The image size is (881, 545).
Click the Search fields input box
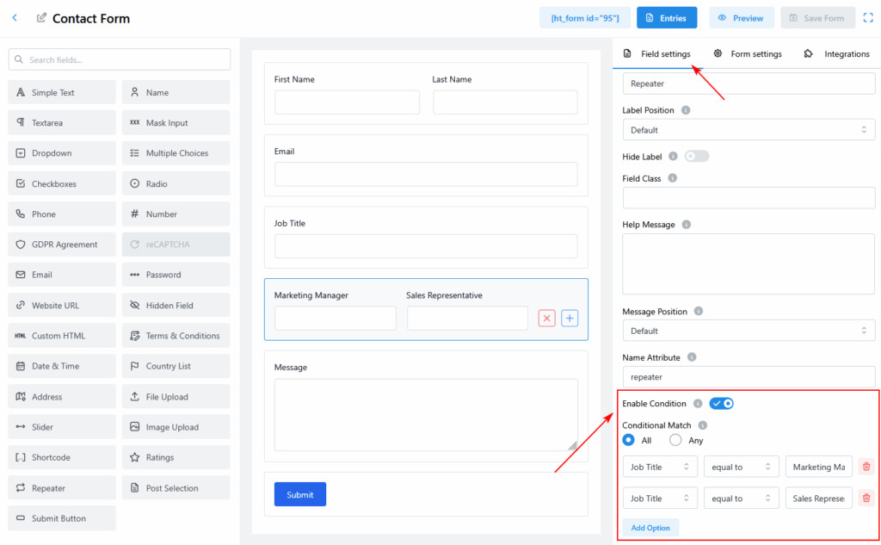120,59
